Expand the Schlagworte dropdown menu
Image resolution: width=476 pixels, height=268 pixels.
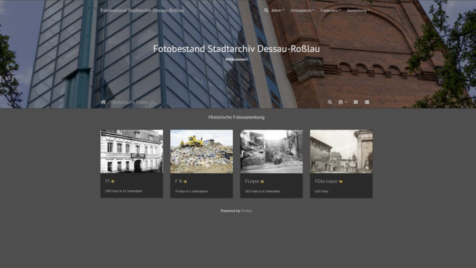coord(302,11)
